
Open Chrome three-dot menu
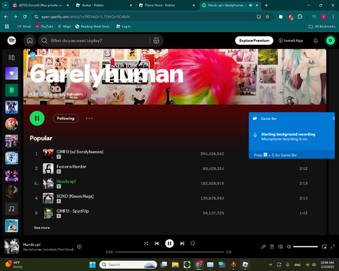(x=333, y=17)
